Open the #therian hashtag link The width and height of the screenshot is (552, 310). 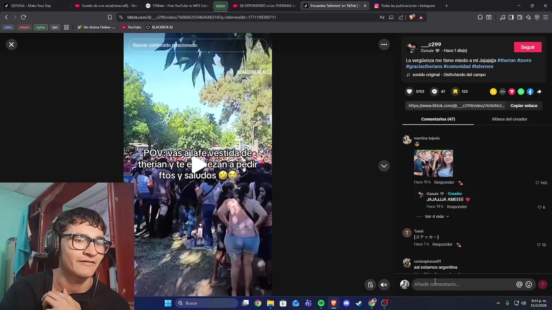pyautogui.click(x=506, y=60)
